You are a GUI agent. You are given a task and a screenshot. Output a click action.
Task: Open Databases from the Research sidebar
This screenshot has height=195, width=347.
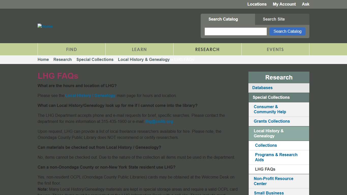(x=262, y=88)
